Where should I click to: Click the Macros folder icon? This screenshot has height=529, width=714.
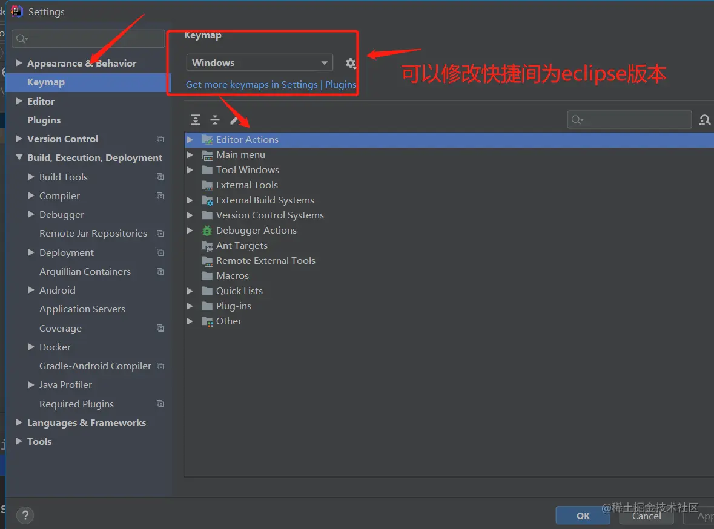tap(207, 276)
